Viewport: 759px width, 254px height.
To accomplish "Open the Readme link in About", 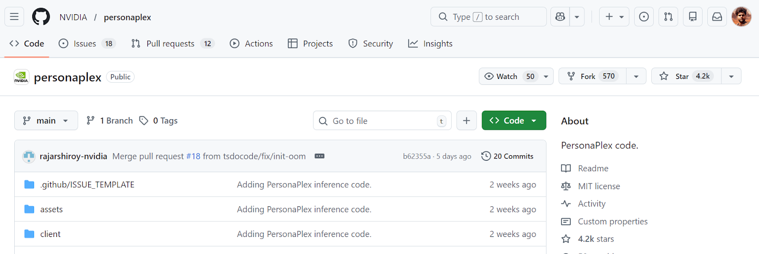I will (x=593, y=168).
